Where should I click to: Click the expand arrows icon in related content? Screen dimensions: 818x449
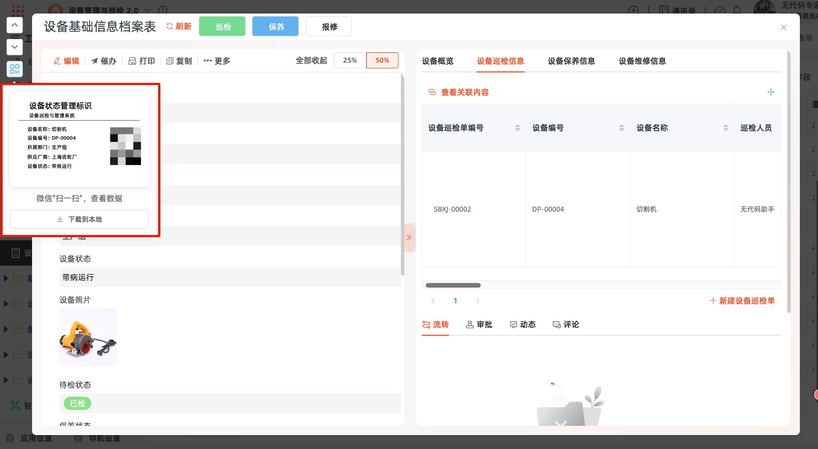pyautogui.click(x=771, y=92)
